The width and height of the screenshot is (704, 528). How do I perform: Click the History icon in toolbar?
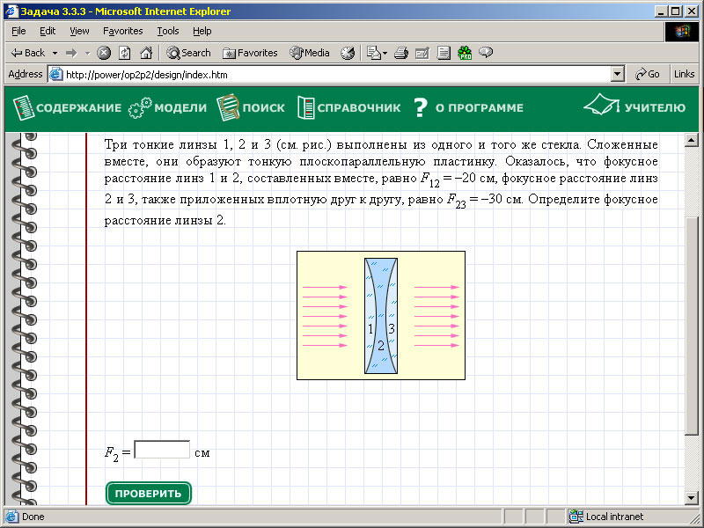(x=348, y=53)
